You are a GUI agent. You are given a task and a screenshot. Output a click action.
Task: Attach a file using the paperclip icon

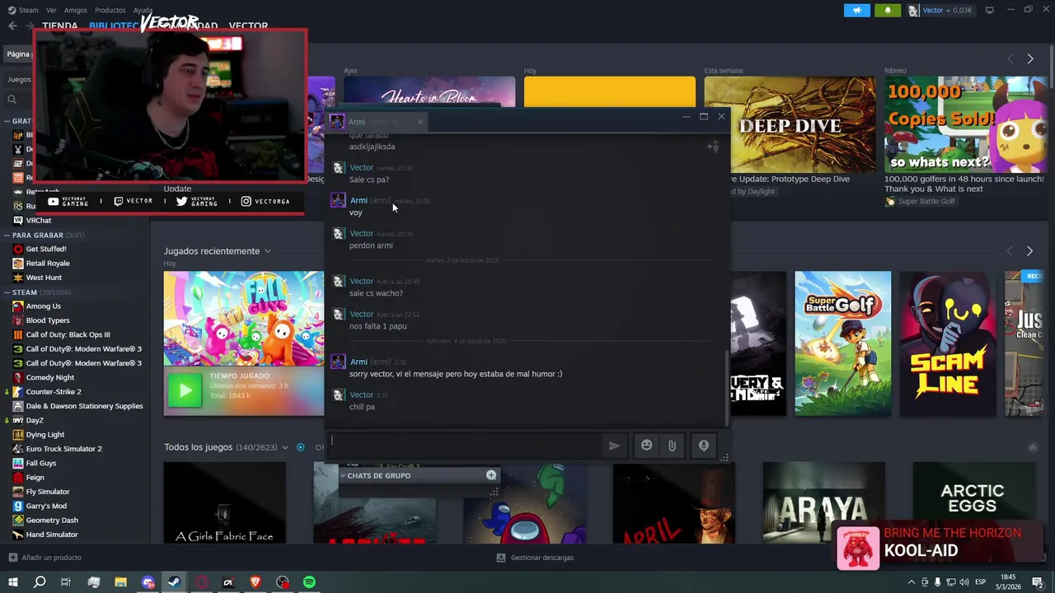point(672,446)
